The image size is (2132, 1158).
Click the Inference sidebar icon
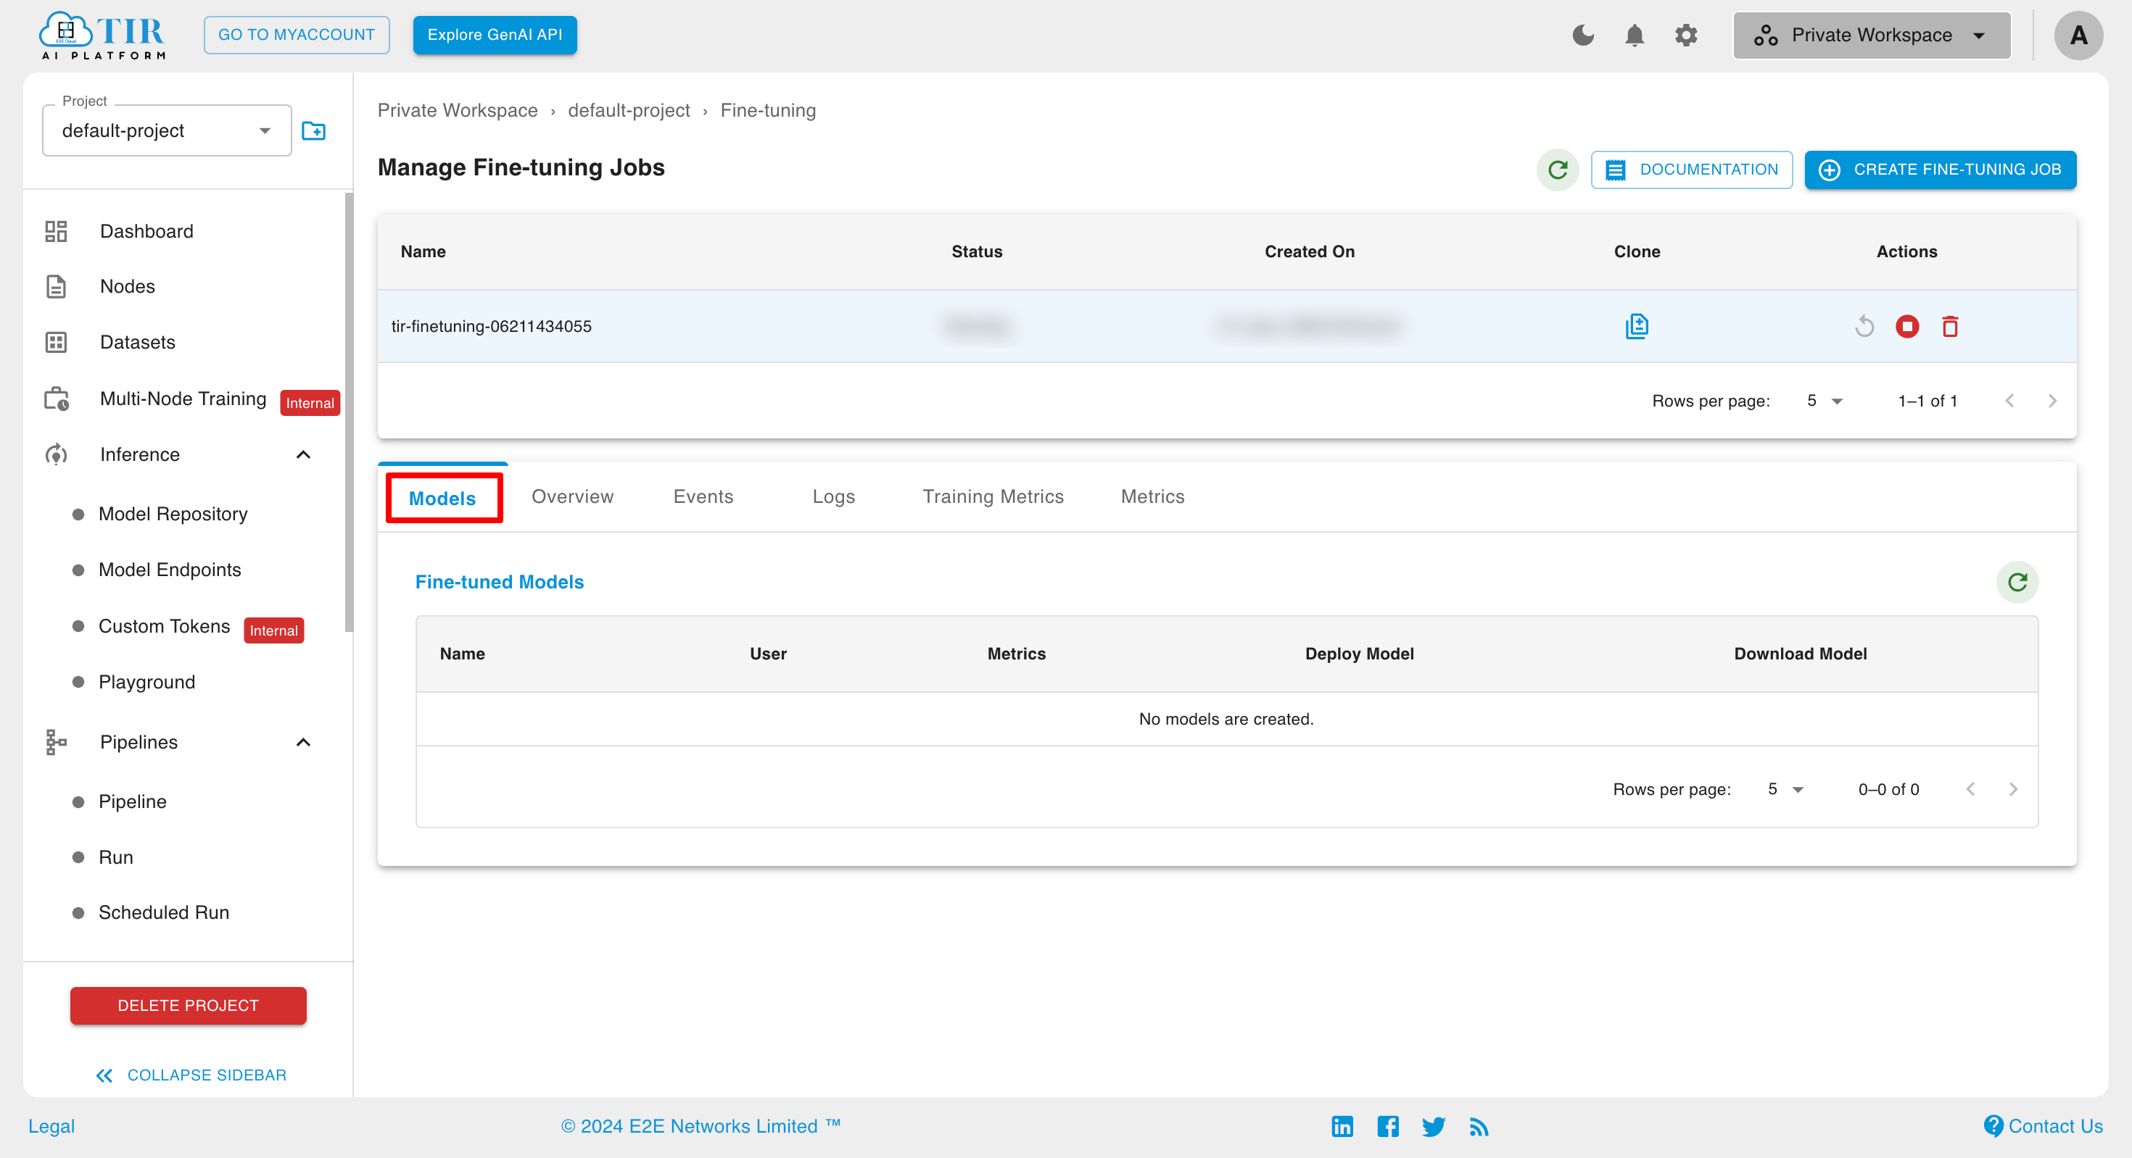coord(57,454)
